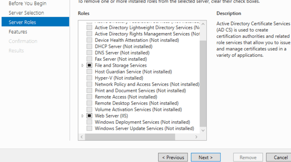Image resolution: width=291 pixels, height=162 pixels.
Task: Open the Before You Begin step
Action: [28, 3]
